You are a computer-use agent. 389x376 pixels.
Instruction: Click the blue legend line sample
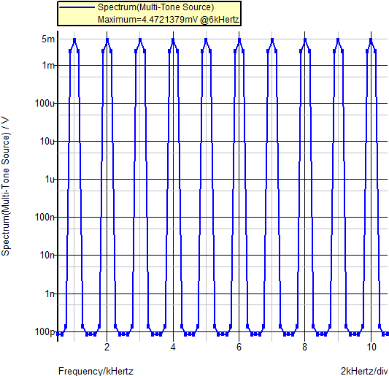77,7
